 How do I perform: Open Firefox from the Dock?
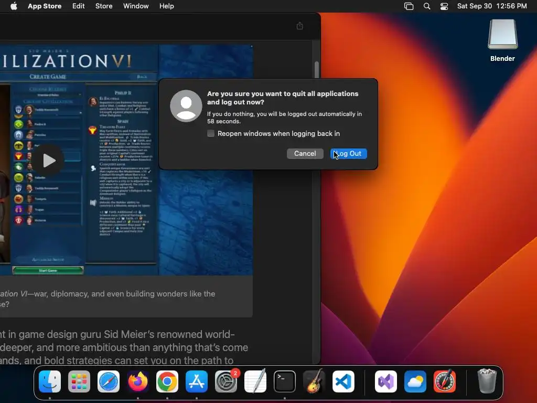(x=138, y=381)
